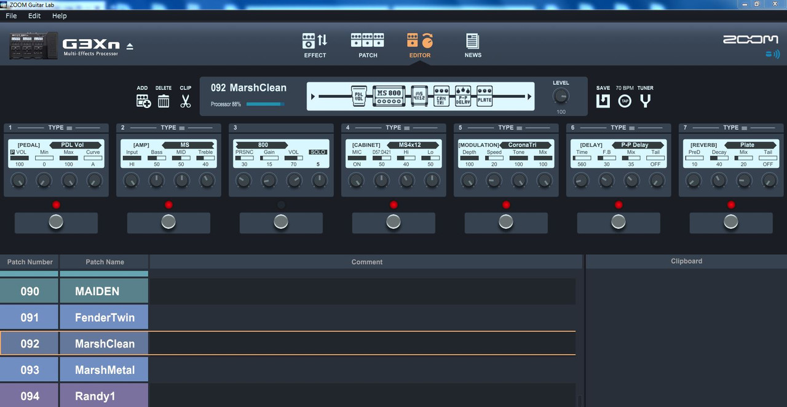Click the eject icon beside G3Xn
Screen dimensions: 787x407
tap(130, 46)
